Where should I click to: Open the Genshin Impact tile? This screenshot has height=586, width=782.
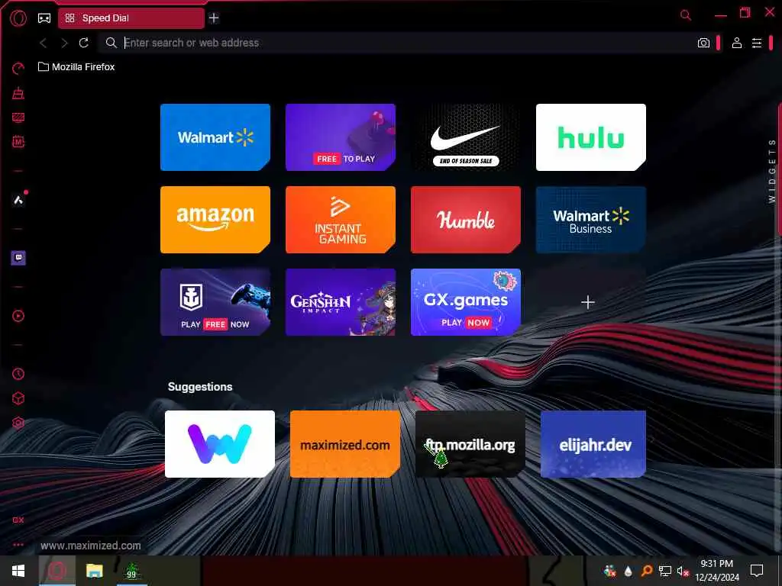click(340, 302)
